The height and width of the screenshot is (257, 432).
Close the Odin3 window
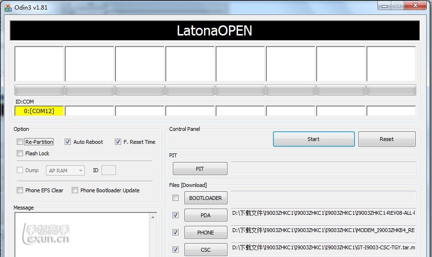416,6
